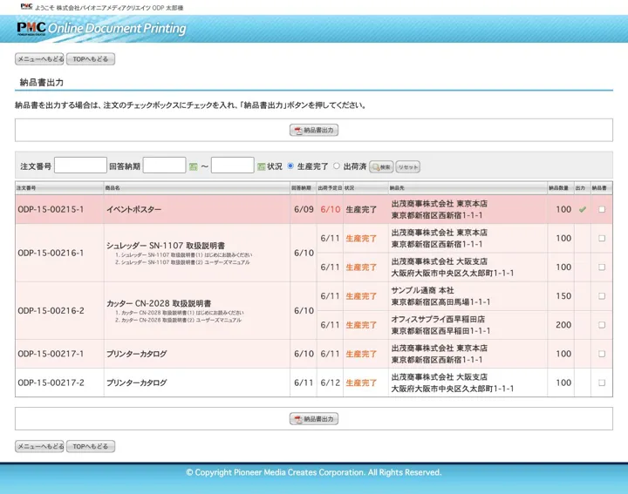Click order number ODP-15-00216-1
Screen dimensions: 628x494
(51, 253)
